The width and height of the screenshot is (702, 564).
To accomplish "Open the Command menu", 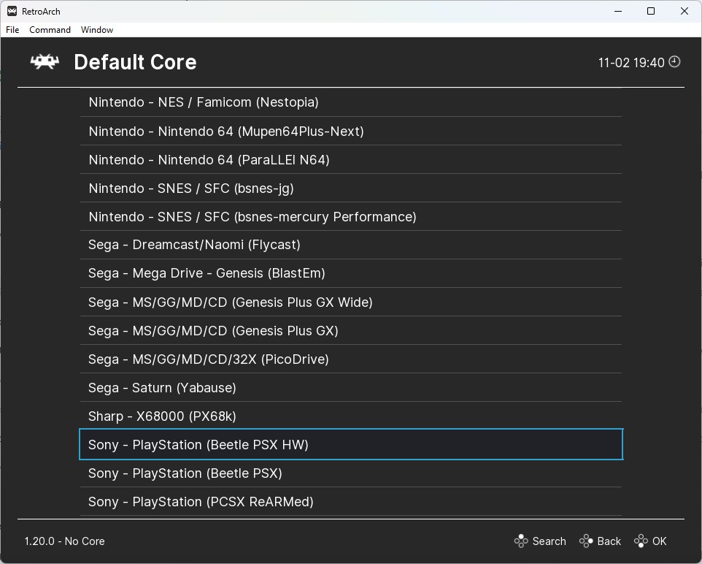I will pos(50,30).
